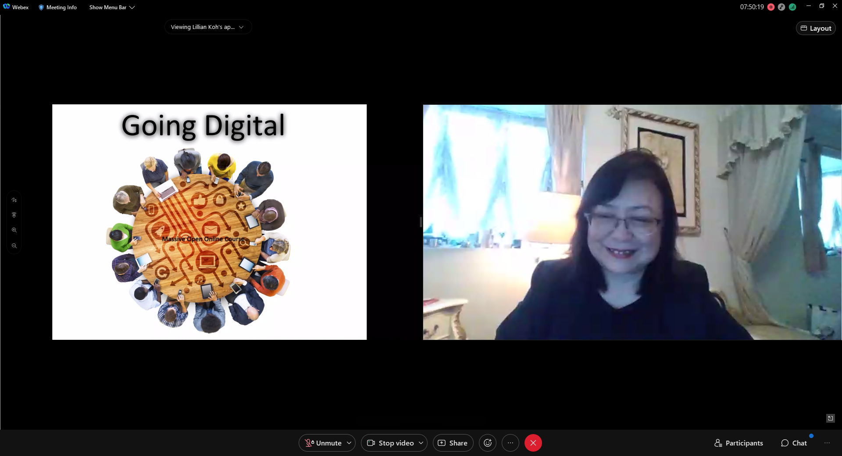Expand Show Menu Bar
Viewport: 842px width, 456px height.
pos(112,7)
